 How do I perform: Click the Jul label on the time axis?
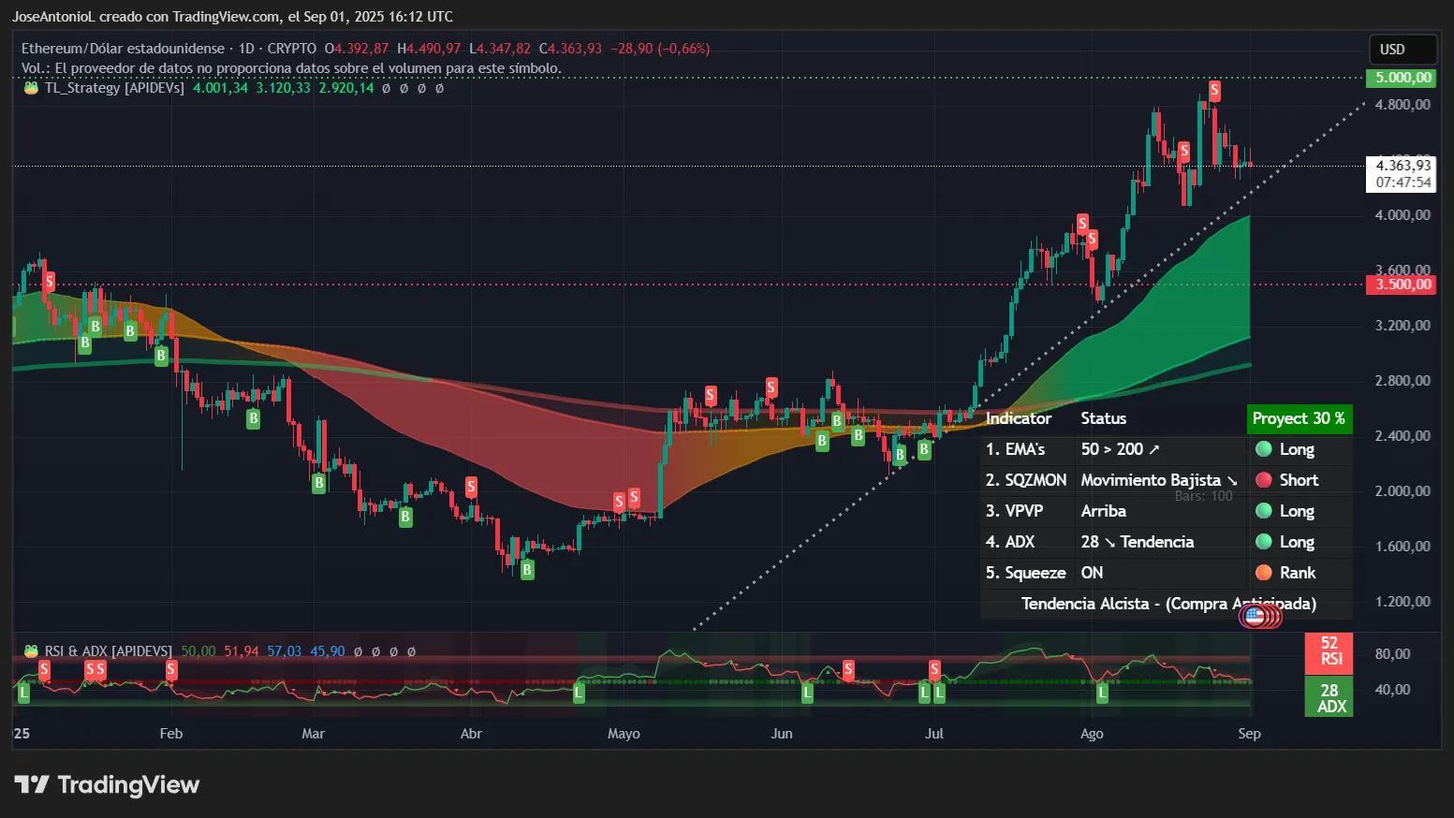point(933,734)
